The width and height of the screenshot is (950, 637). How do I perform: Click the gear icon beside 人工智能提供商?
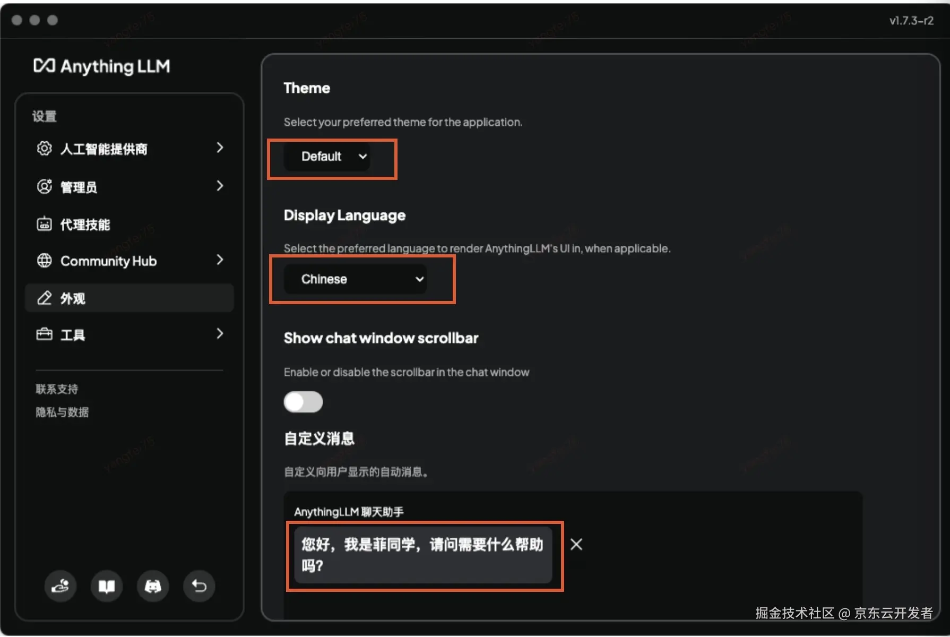pyautogui.click(x=45, y=148)
